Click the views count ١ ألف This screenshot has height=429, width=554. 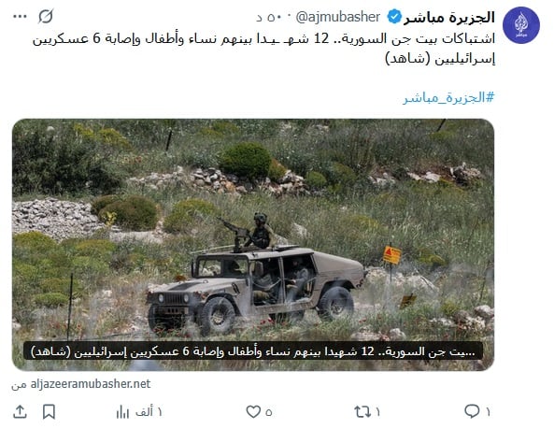(x=149, y=411)
